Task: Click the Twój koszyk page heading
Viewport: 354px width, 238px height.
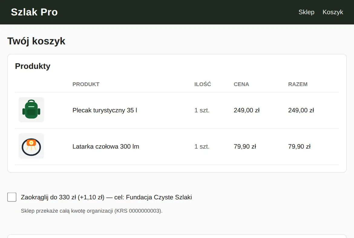Action: pos(36,41)
